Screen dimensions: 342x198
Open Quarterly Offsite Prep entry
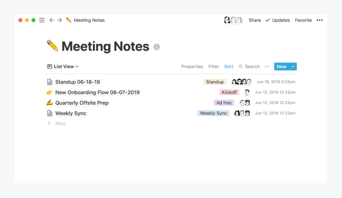pyautogui.click(x=82, y=103)
